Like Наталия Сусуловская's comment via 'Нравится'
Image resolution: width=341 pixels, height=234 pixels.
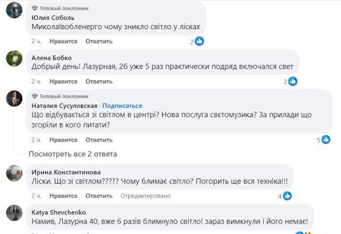tap(63, 140)
